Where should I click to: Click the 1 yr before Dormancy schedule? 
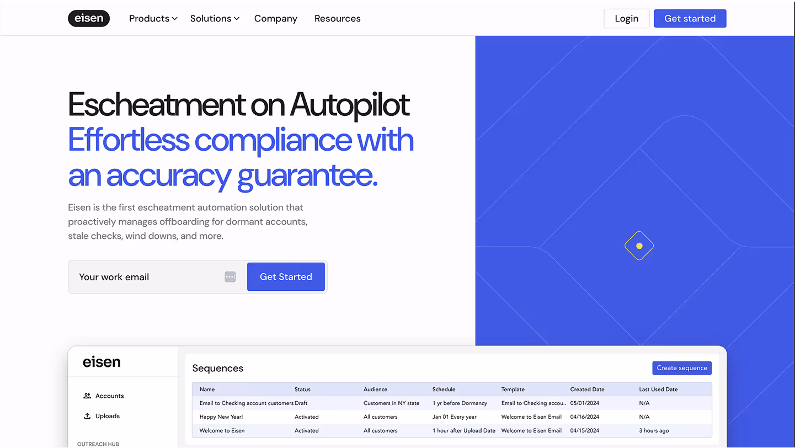pyautogui.click(x=460, y=403)
